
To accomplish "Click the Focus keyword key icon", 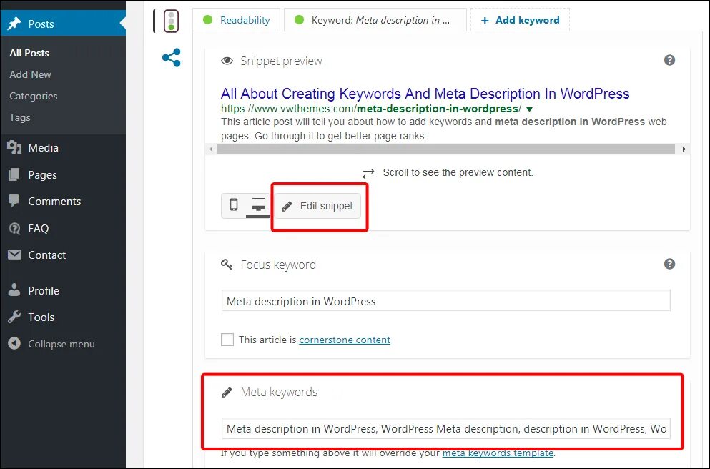I will [x=227, y=265].
